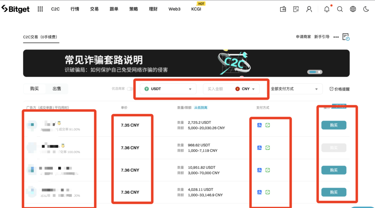The image size is (375, 208).
Task: Click WeChat pay icon in 7.35 CNY row
Action: pos(268,125)
